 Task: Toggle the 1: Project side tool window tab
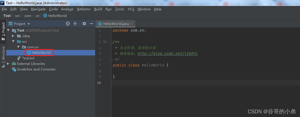[x=3, y=31]
